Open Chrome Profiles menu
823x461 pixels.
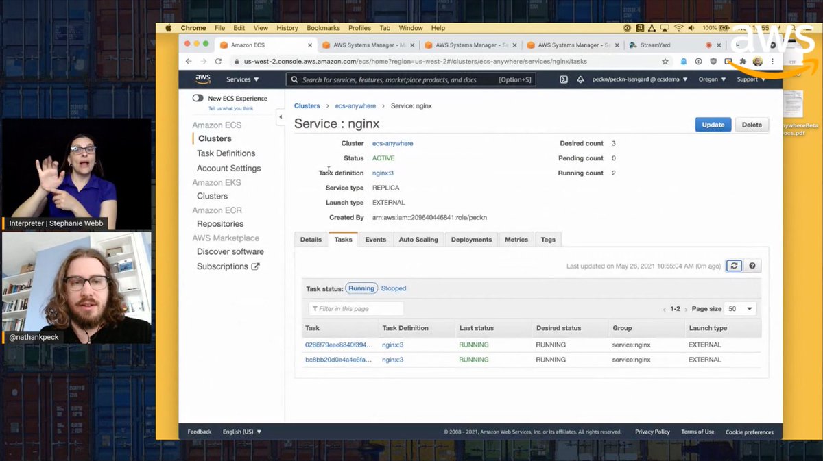pos(359,28)
